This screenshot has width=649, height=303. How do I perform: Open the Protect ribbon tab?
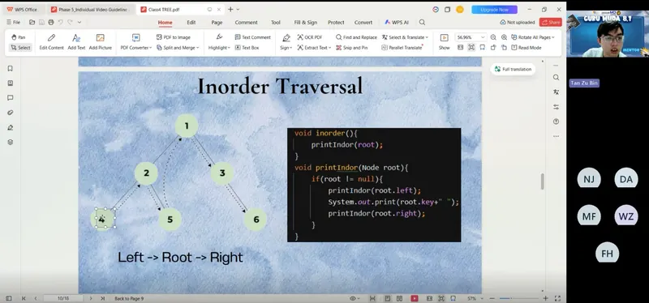(x=336, y=23)
